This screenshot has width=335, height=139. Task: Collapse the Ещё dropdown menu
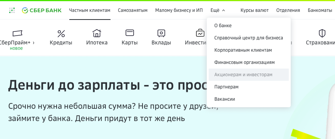(218, 10)
